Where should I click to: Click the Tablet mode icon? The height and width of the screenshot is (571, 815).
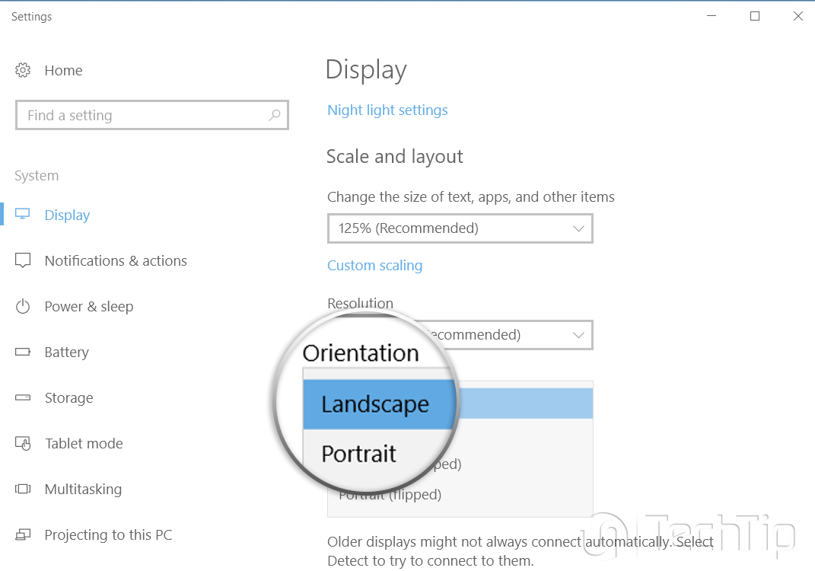point(23,444)
